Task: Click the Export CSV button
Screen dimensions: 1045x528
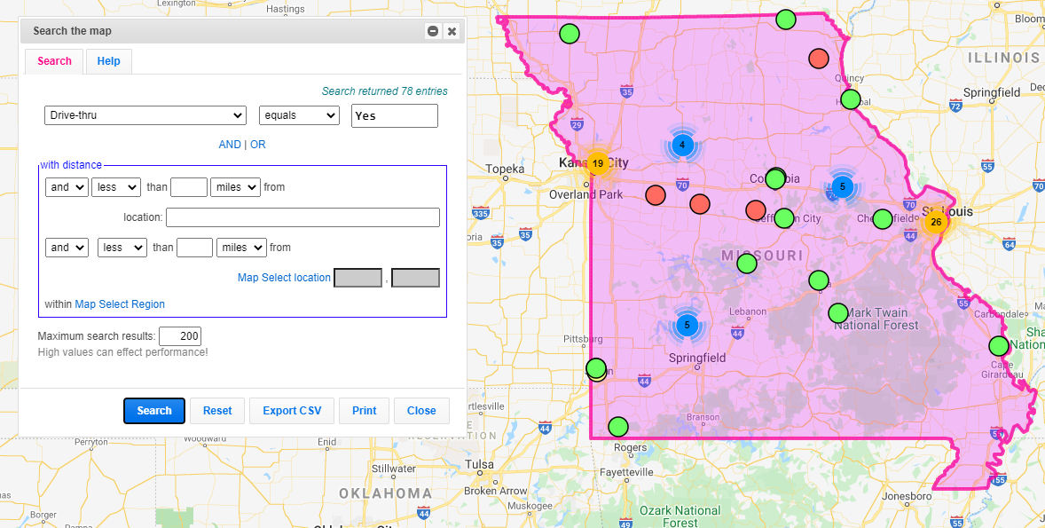Action: click(x=292, y=411)
